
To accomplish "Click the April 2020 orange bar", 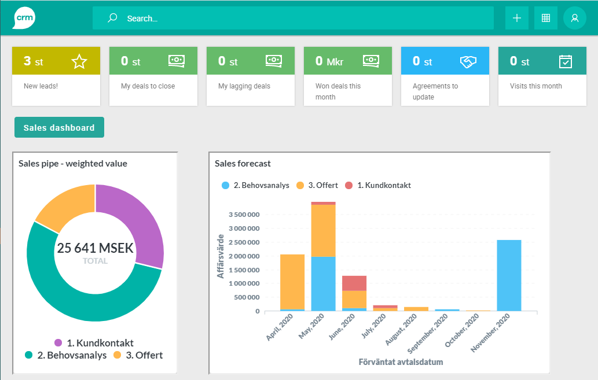I will coord(292,282).
